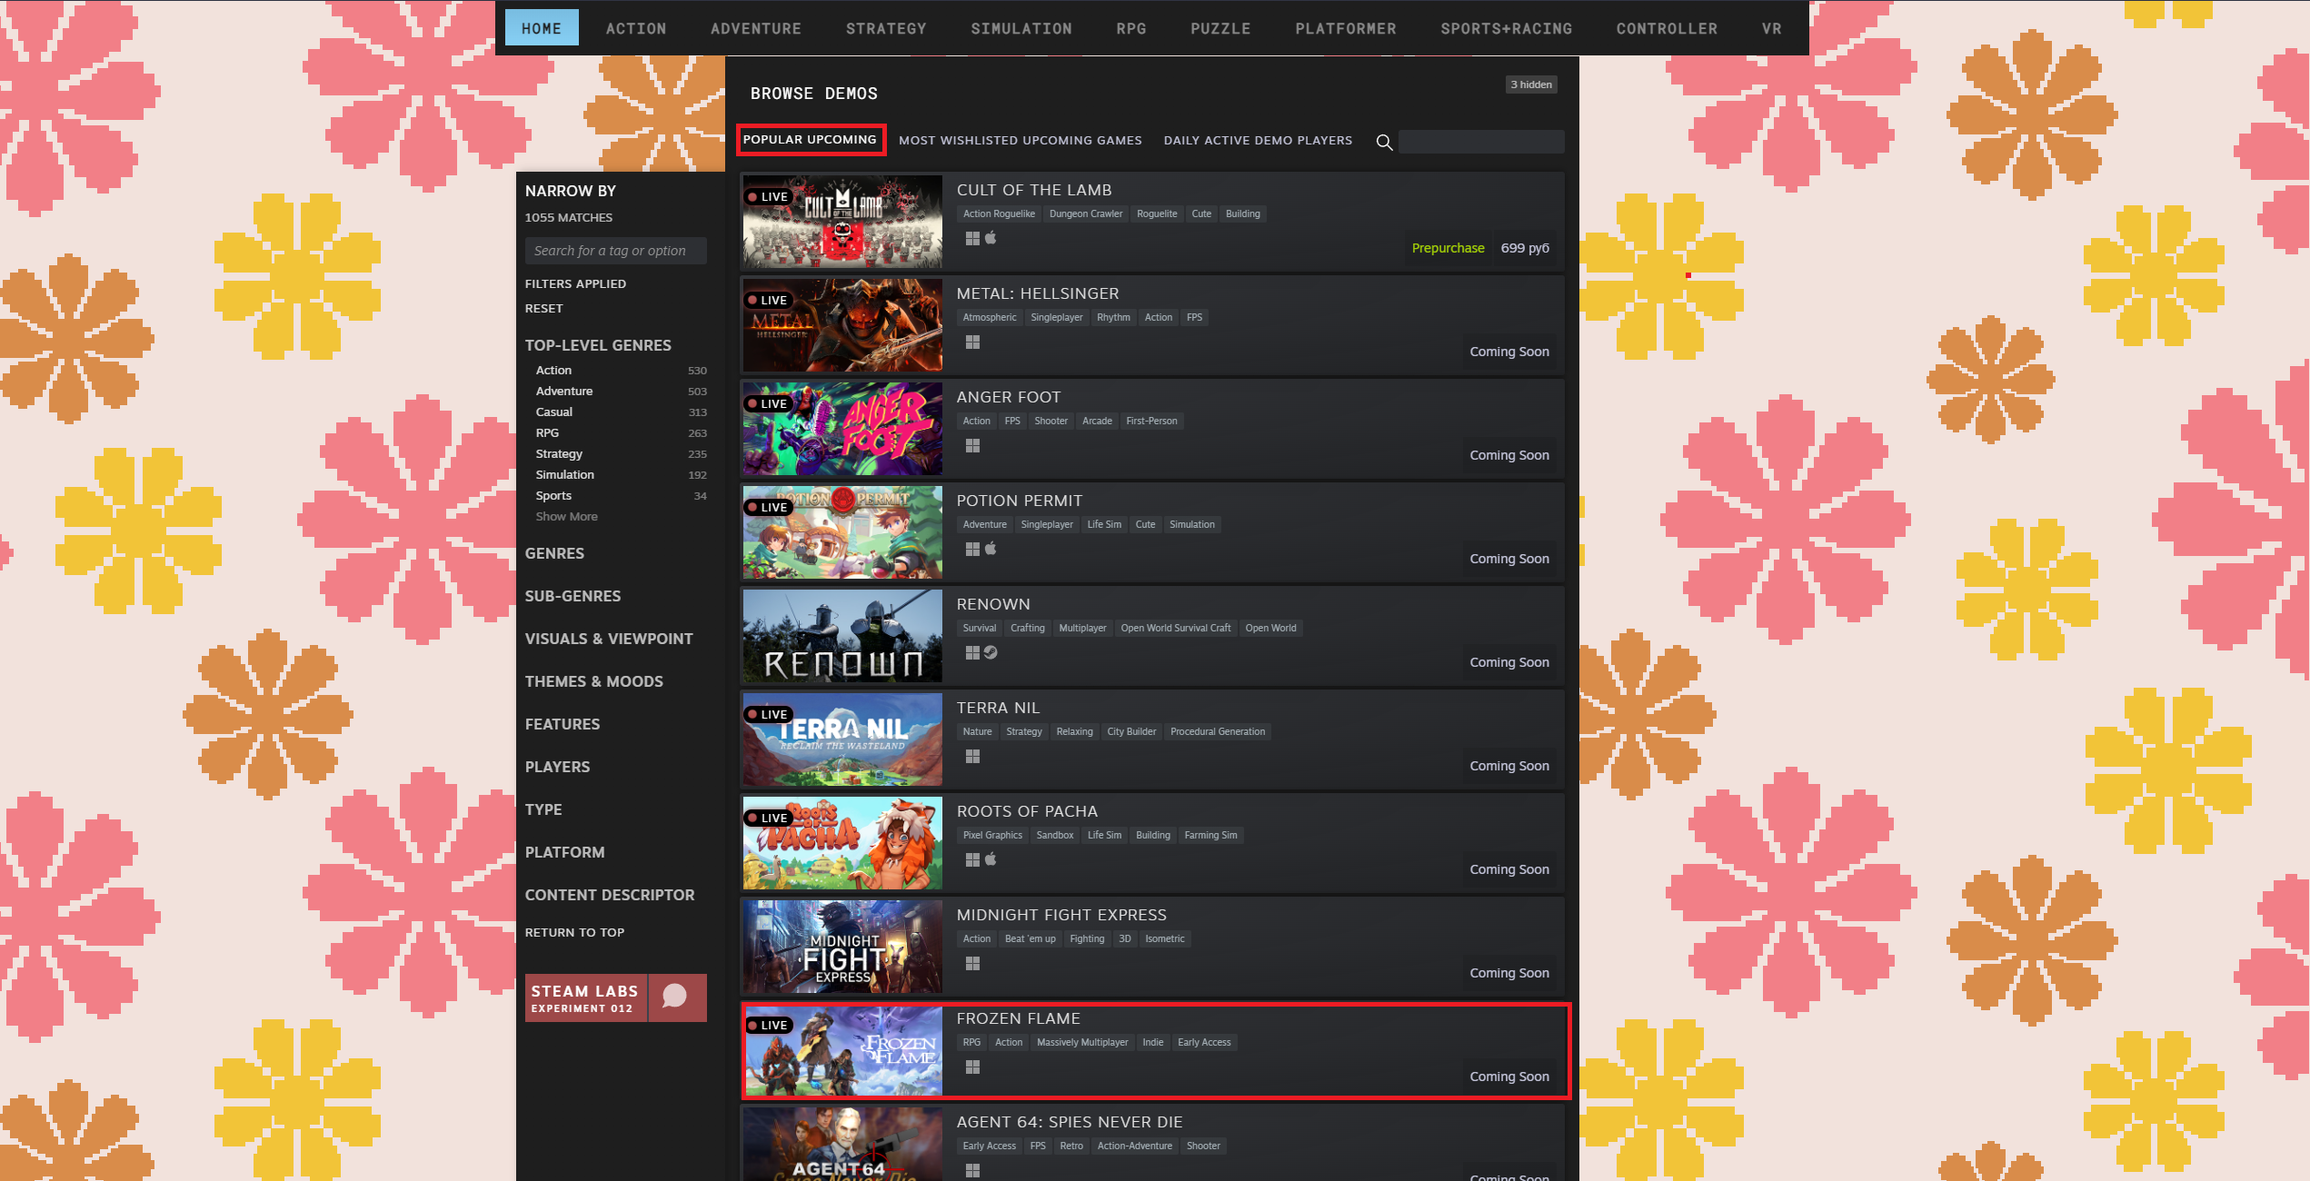Click tag search input in sidebar
The image size is (2310, 1181).
pyautogui.click(x=615, y=251)
